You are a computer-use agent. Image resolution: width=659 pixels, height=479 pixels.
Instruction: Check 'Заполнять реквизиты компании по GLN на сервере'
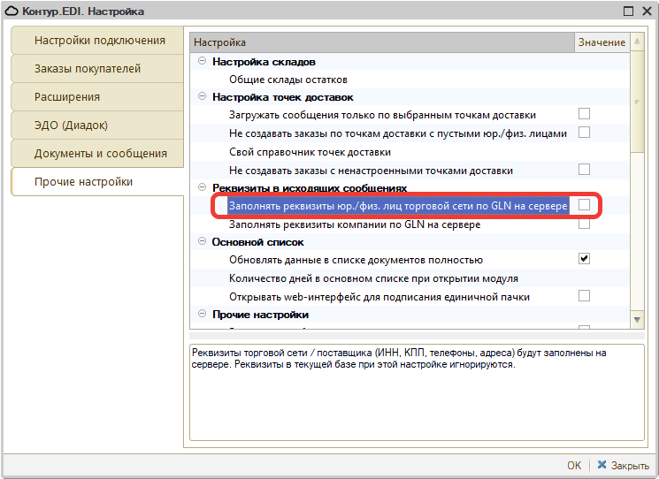pos(584,224)
